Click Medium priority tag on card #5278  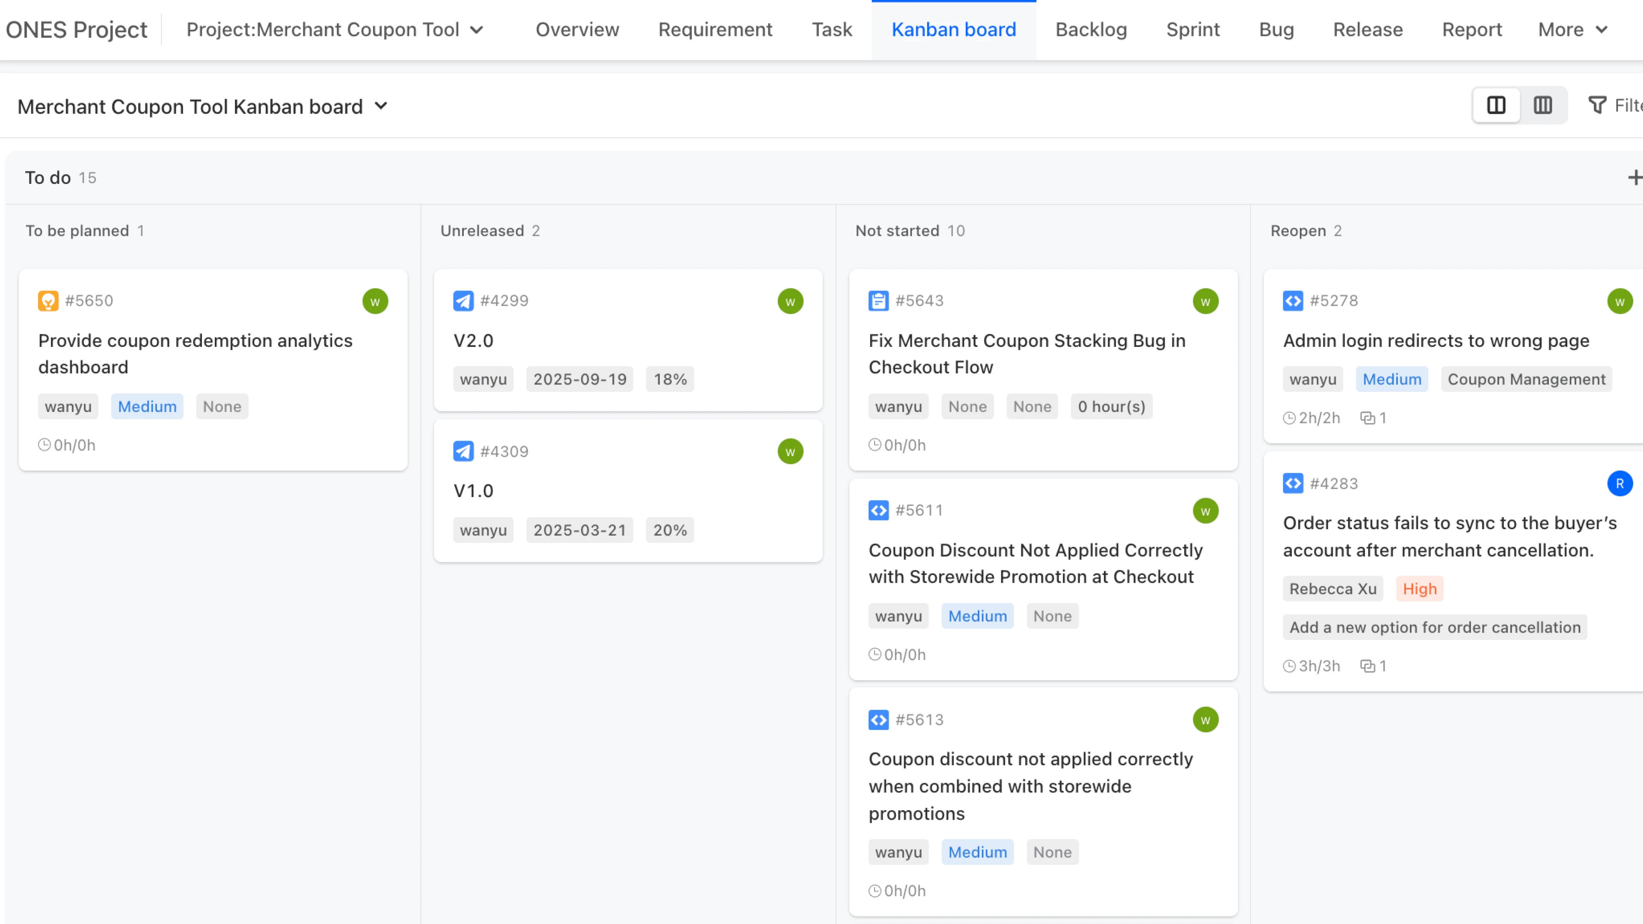point(1392,379)
